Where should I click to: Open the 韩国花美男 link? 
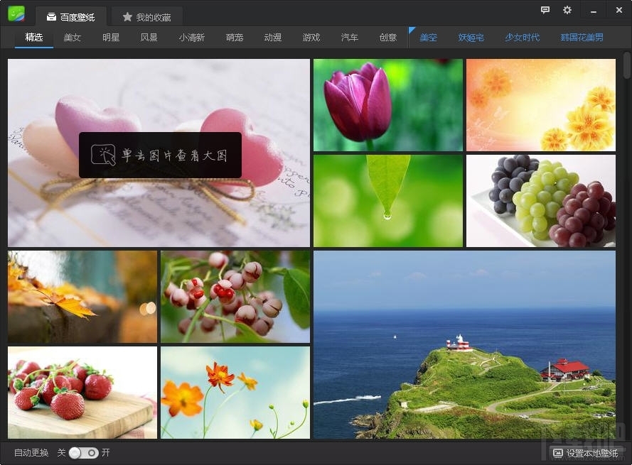coord(582,37)
